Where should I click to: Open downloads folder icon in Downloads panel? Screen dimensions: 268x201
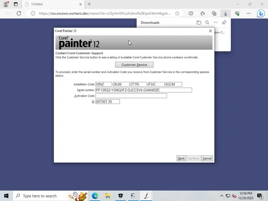pyautogui.click(x=199, y=23)
